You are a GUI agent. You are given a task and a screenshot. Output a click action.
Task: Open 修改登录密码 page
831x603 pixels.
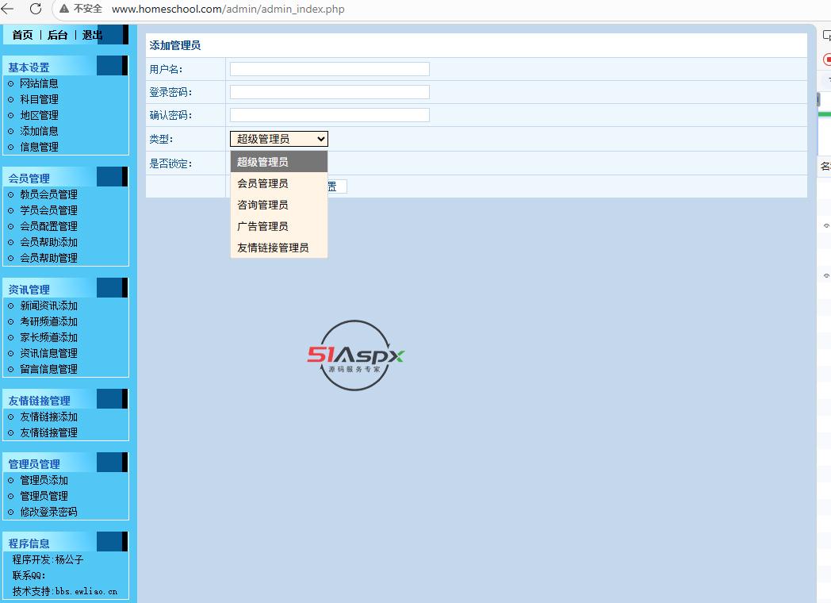[48, 513]
